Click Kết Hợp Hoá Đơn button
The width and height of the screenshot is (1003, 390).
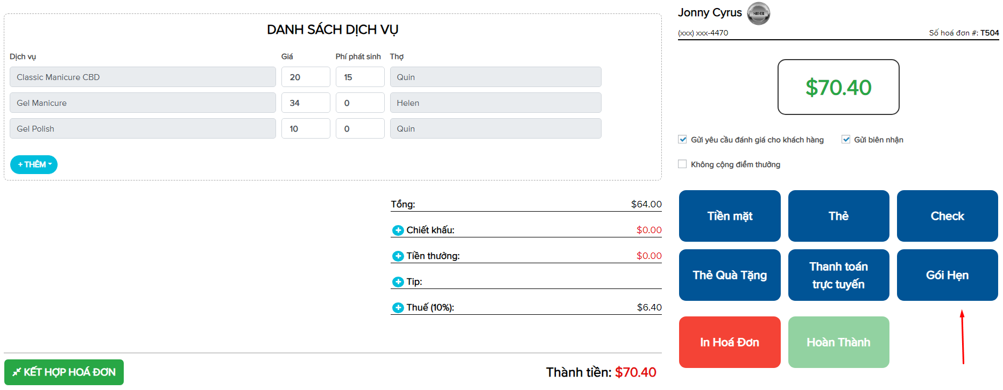[64, 372]
